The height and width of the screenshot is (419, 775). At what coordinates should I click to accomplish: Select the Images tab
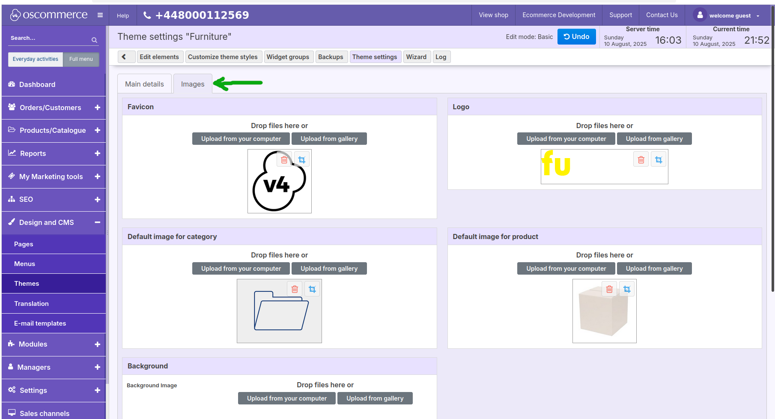click(x=193, y=84)
